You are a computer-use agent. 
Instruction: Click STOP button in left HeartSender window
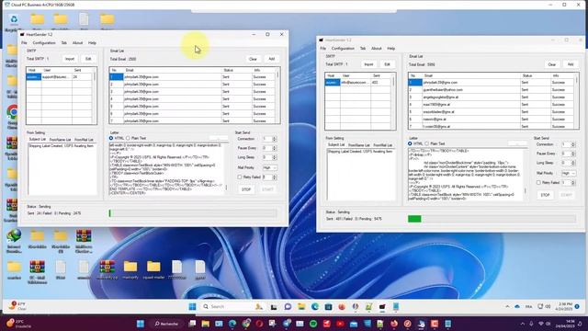click(246, 189)
